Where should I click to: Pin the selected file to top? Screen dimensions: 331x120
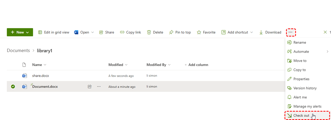(180, 32)
